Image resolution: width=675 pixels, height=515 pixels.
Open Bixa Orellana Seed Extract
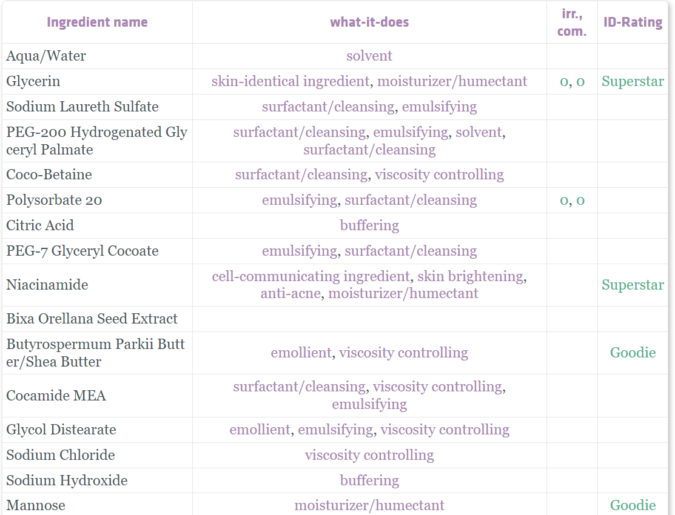coord(92,319)
